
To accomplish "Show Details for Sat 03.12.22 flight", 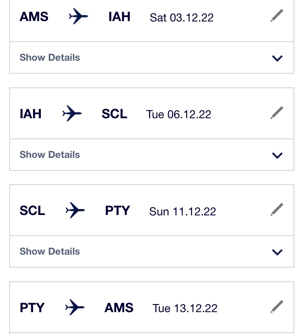I will (x=50, y=57).
